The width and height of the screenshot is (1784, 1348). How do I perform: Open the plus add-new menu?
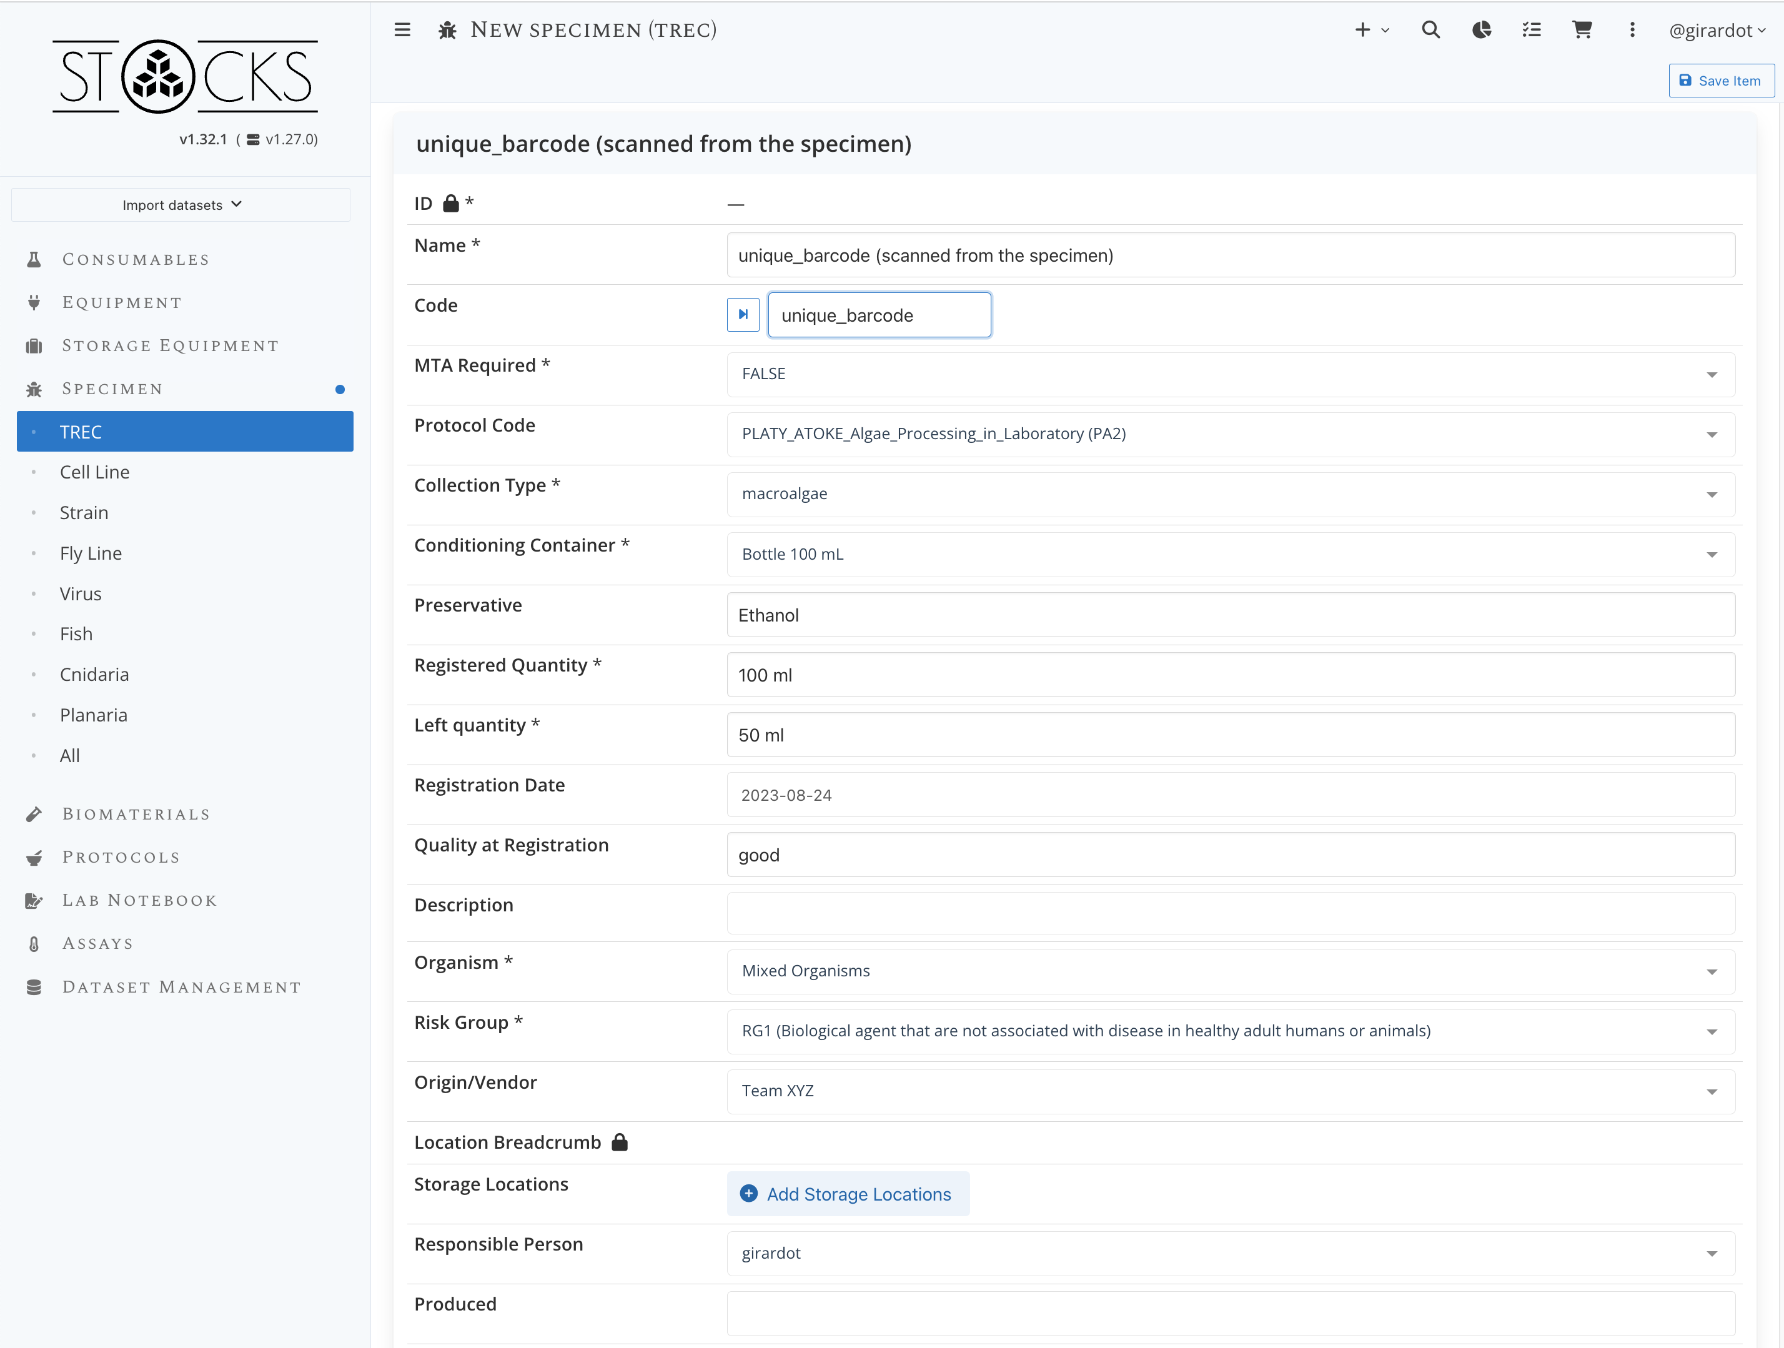1371,30
